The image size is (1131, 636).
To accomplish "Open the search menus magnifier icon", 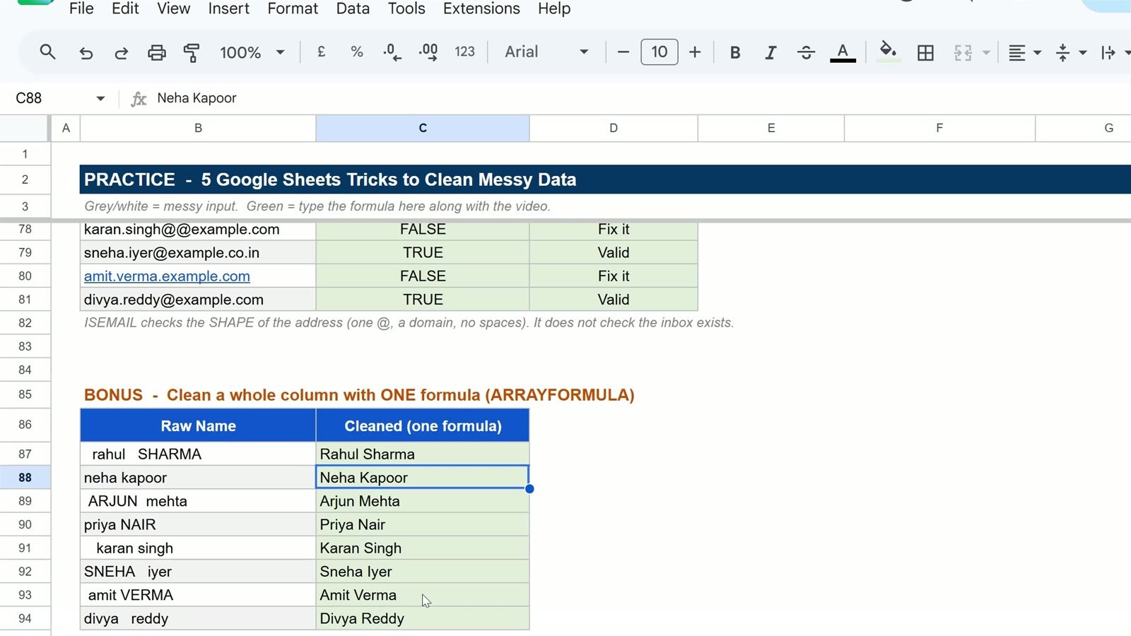I will point(47,52).
